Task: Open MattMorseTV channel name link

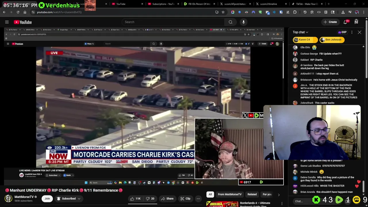Action: click(24, 197)
